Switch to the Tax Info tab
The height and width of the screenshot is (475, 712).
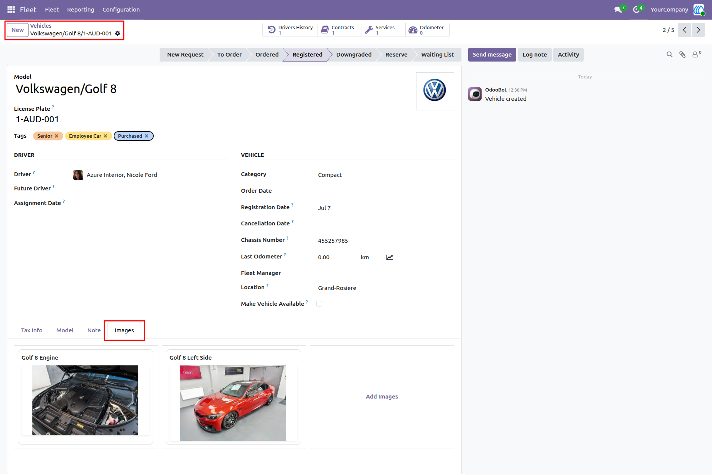(32, 330)
